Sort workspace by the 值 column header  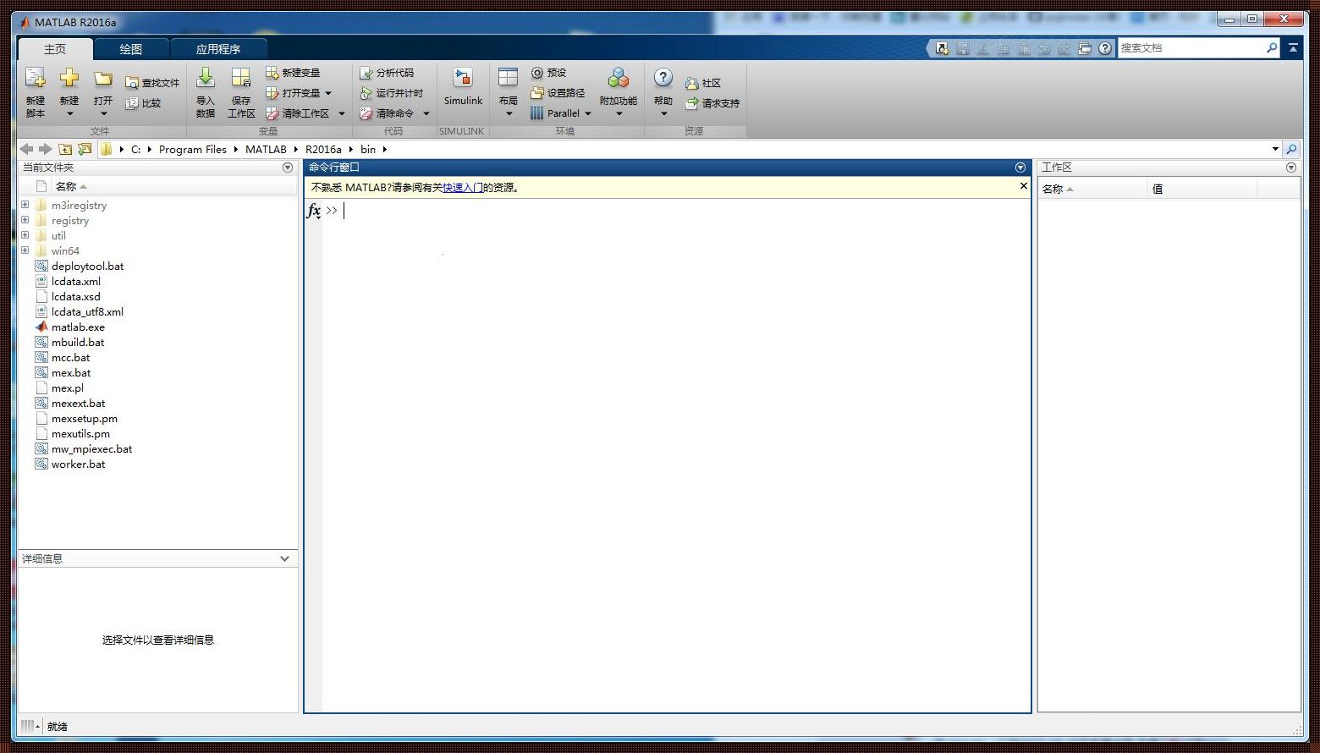(x=1202, y=189)
